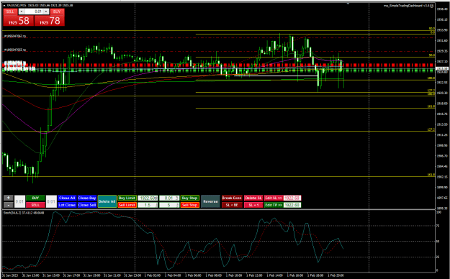Viewport: 450px width, 279px height.
Task: Click the one-click BUY button at top
Action: coord(57,12)
